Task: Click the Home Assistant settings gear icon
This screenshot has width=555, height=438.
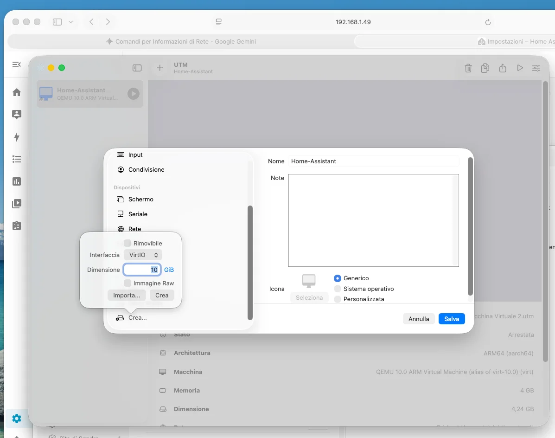Action: [x=17, y=419]
